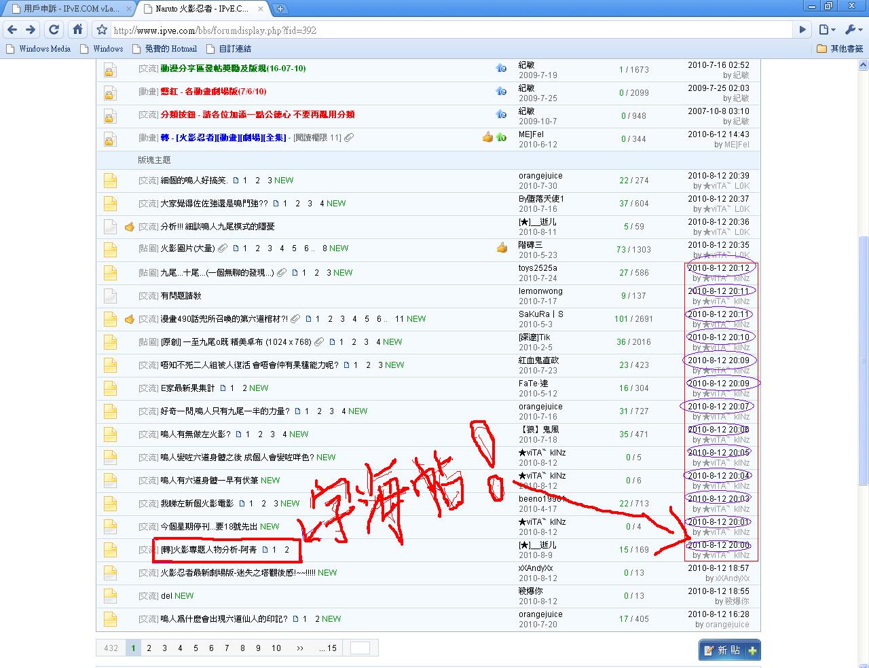Click folder icon of 鳴人有無做左火影 thread
Screen dimensions: 869x668
110,434
